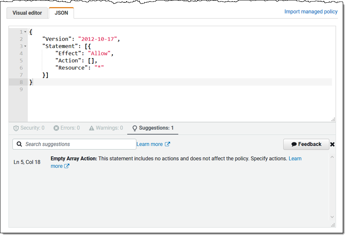Open Learn more link beside search box

pos(153,144)
